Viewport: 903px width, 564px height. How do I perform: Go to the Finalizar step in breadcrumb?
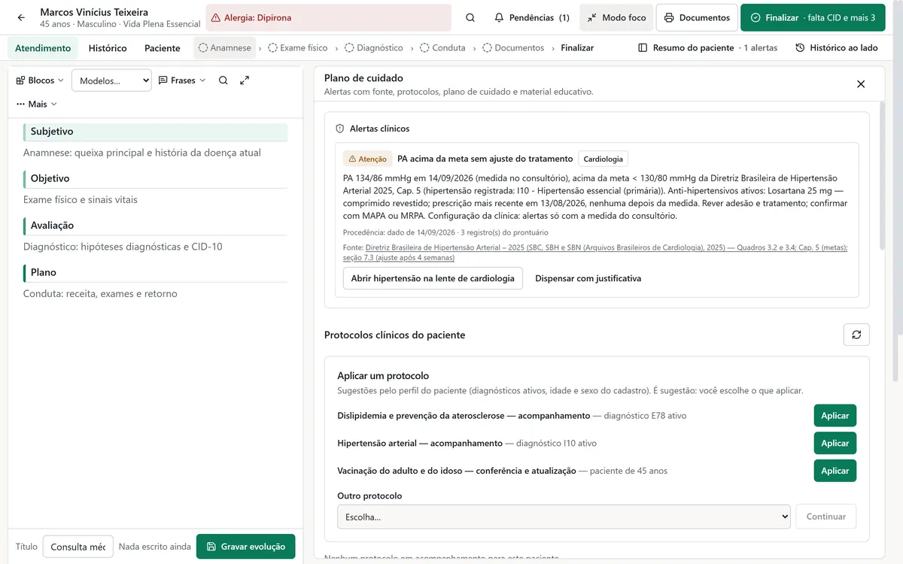(x=577, y=47)
